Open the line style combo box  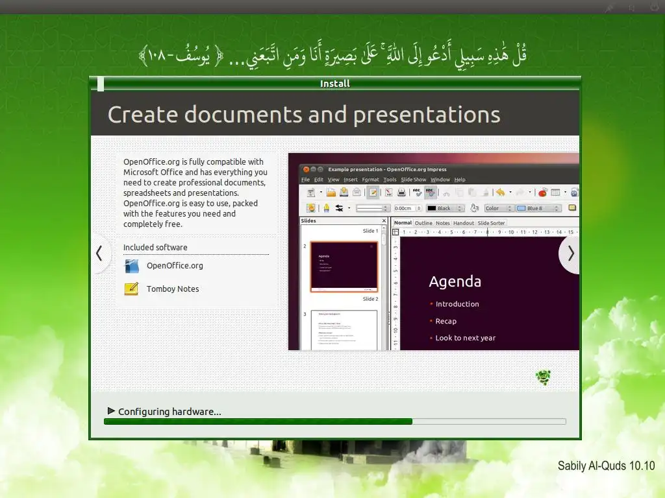(373, 208)
